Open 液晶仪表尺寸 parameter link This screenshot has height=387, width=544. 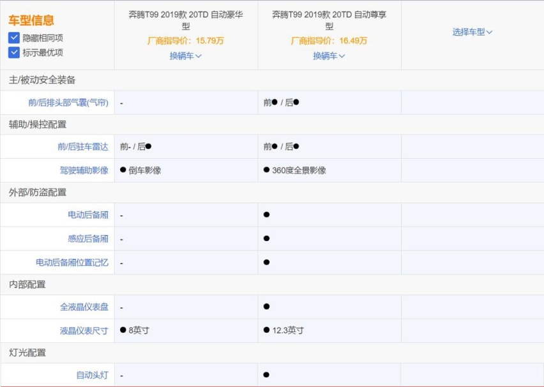84,331
